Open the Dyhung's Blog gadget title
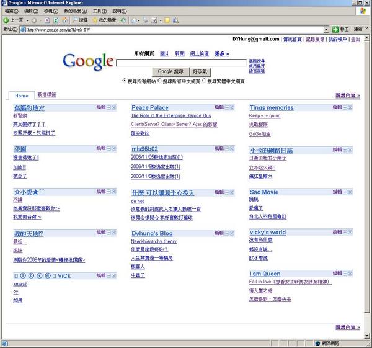Screen dimensions: 372x348 pyautogui.click(x=152, y=234)
